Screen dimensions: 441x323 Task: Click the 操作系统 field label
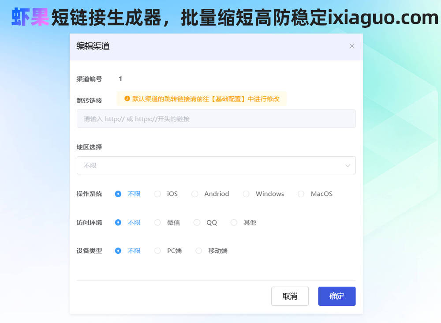pos(89,194)
